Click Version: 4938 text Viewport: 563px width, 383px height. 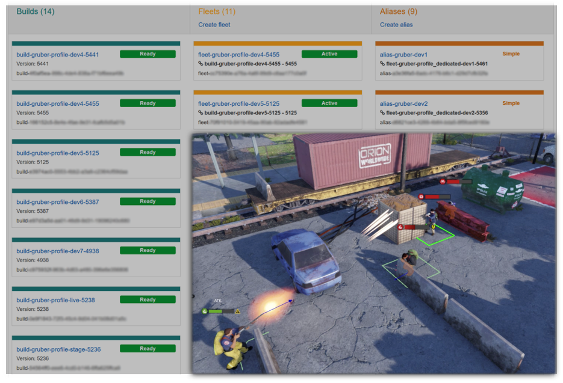click(x=33, y=260)
